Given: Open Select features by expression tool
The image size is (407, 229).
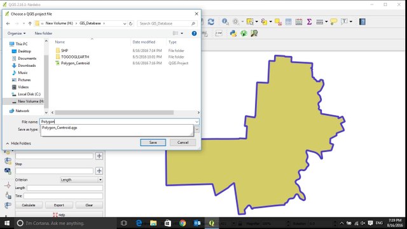Looking at the screenshot, I should coord(265,22).
